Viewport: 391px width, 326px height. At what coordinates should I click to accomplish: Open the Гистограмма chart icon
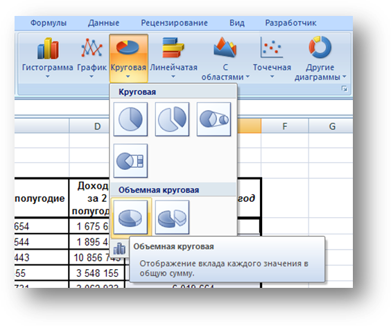pyautogui.click(x=48, y=48)
